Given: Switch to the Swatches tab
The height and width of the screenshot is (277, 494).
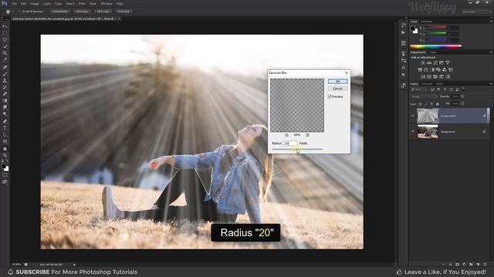Looking at the screenshot, I should click(427, 22).
